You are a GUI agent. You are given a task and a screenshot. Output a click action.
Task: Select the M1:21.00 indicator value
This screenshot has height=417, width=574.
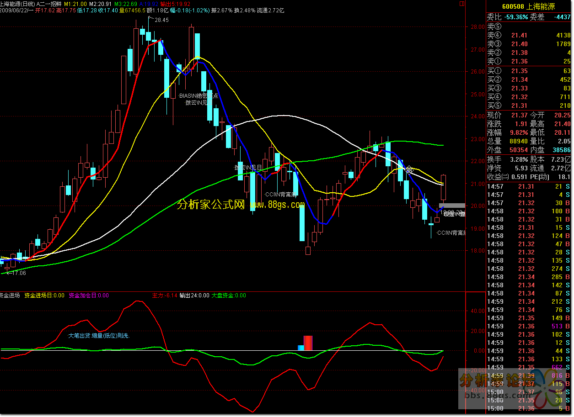pos(76,4)
